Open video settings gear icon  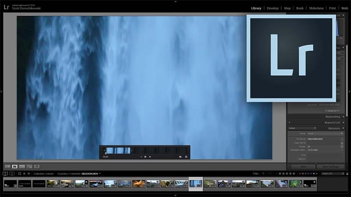(x=186, y=157)
